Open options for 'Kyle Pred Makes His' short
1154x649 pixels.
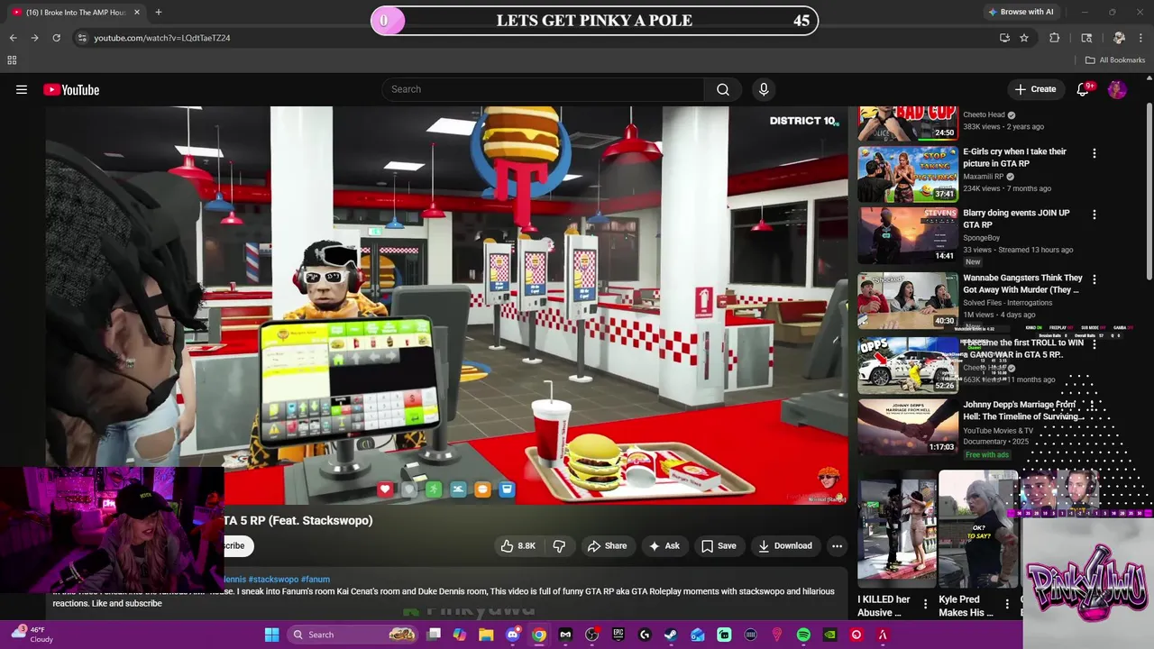click(1008, 606)
